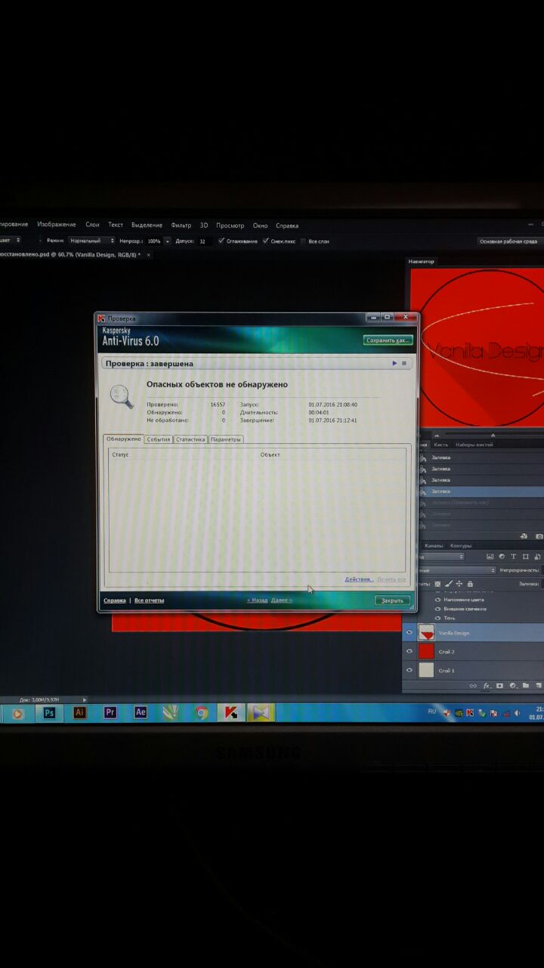The image size is (544, 968).
Task: Open the layer filter type dropdown
Action: [x=440, y=557]
